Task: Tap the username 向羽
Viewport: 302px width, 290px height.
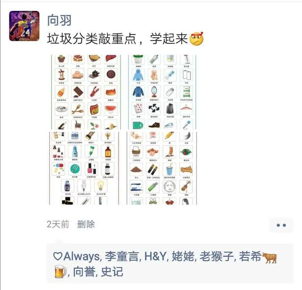Action: [x=59, y=20]
